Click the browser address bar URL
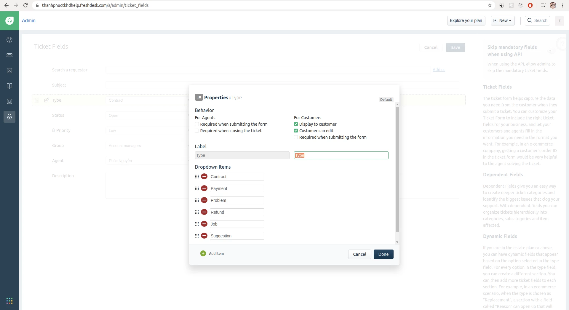The width and height of the screenshot is (569, 310). click(95, 5)
